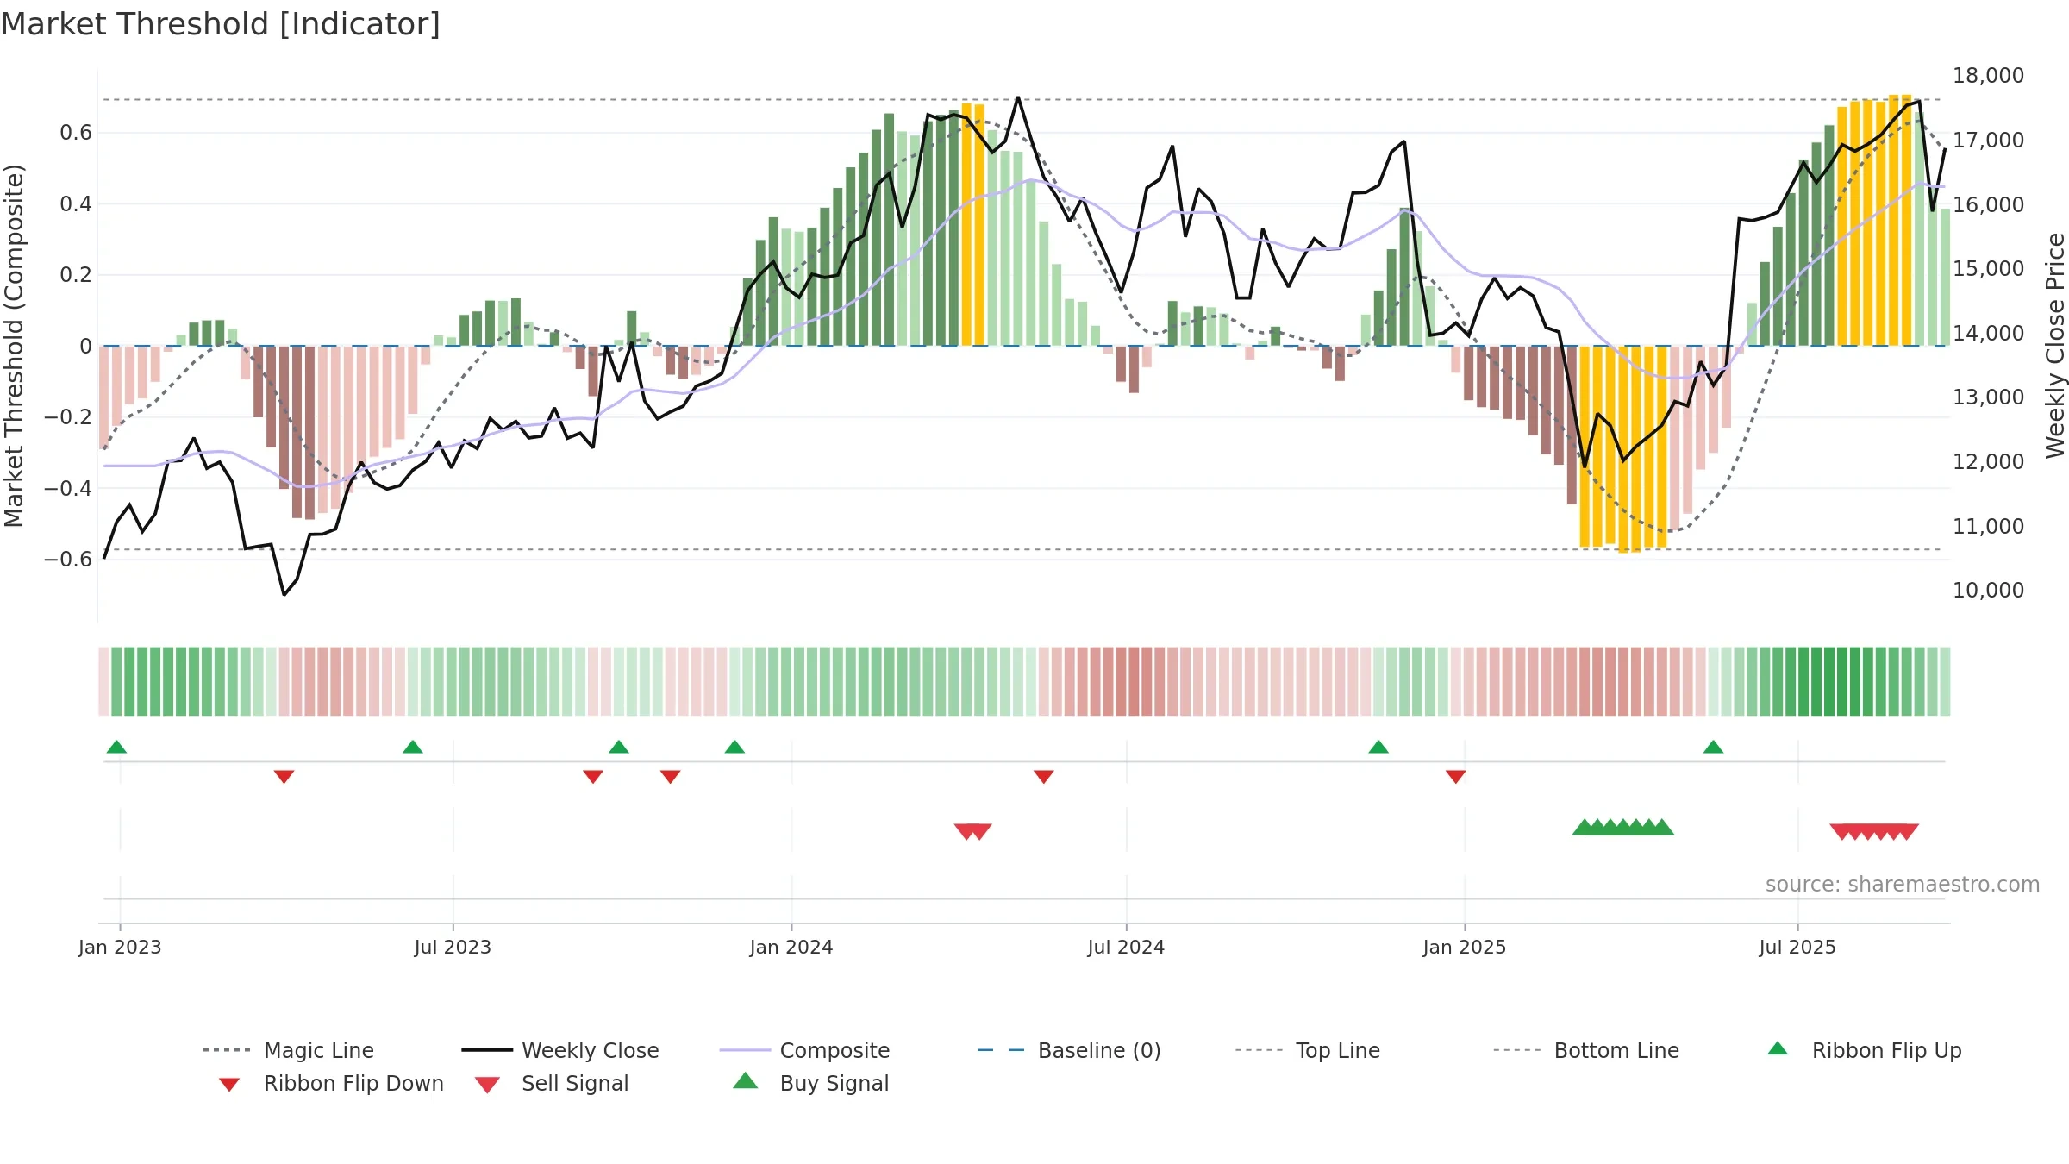Toggle the Sell Signal legend entry
The height and width of the screenshot is (1164, 2069).
click(x=552, y=1083)
